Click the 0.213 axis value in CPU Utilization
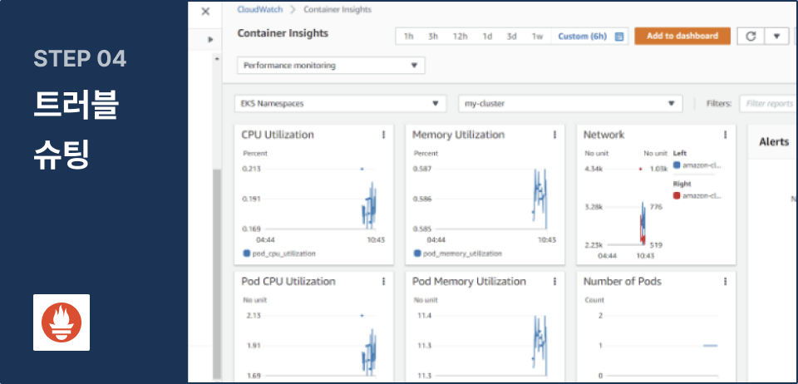798x384 pixels. pos(251,169)
